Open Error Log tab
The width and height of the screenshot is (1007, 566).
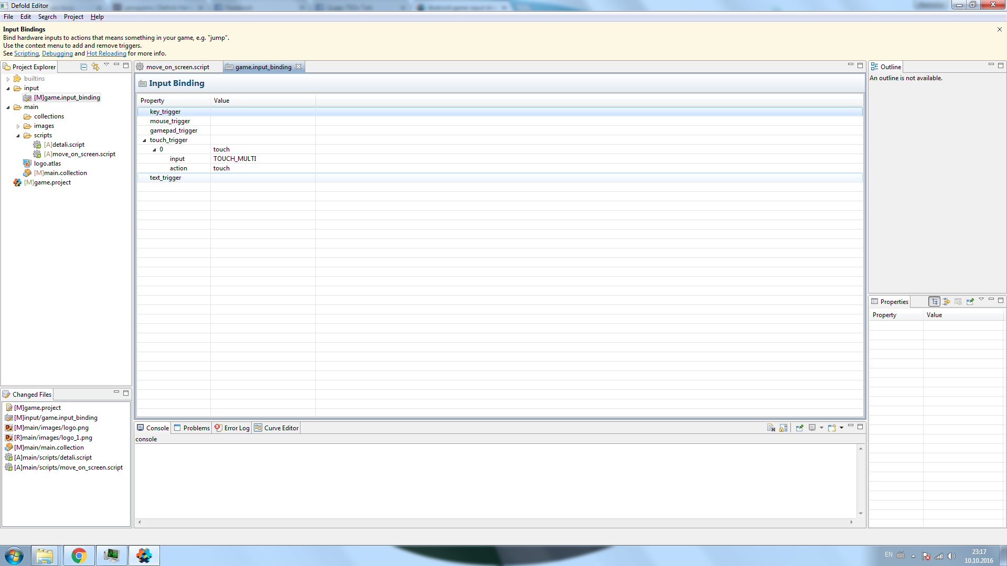tap(232, 428)
